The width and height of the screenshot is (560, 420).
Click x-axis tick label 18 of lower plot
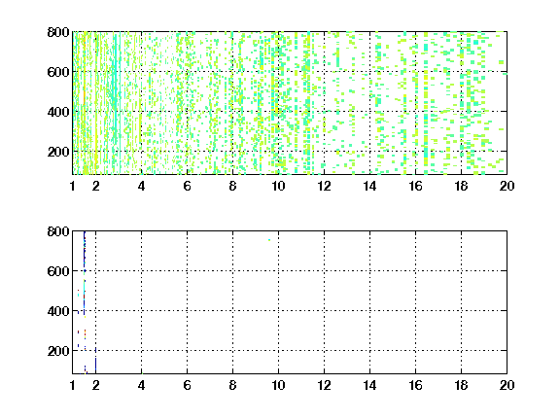461,385
